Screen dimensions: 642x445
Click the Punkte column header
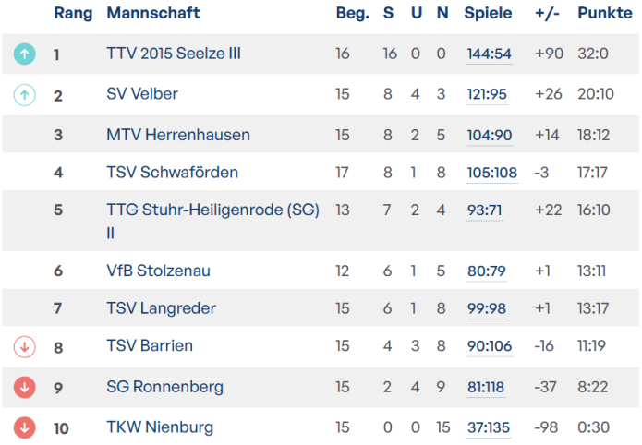(x=605, y=13)
